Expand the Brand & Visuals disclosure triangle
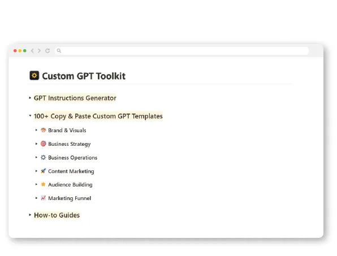This screenshot has width=337, height=256. pos(36,130)
